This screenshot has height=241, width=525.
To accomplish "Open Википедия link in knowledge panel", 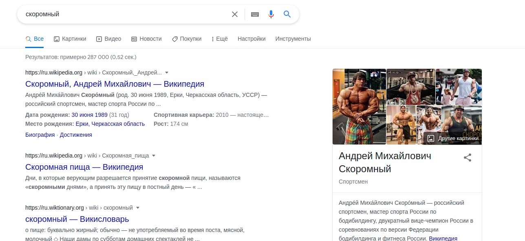I will pyautogui.click(x=443, y=239).
